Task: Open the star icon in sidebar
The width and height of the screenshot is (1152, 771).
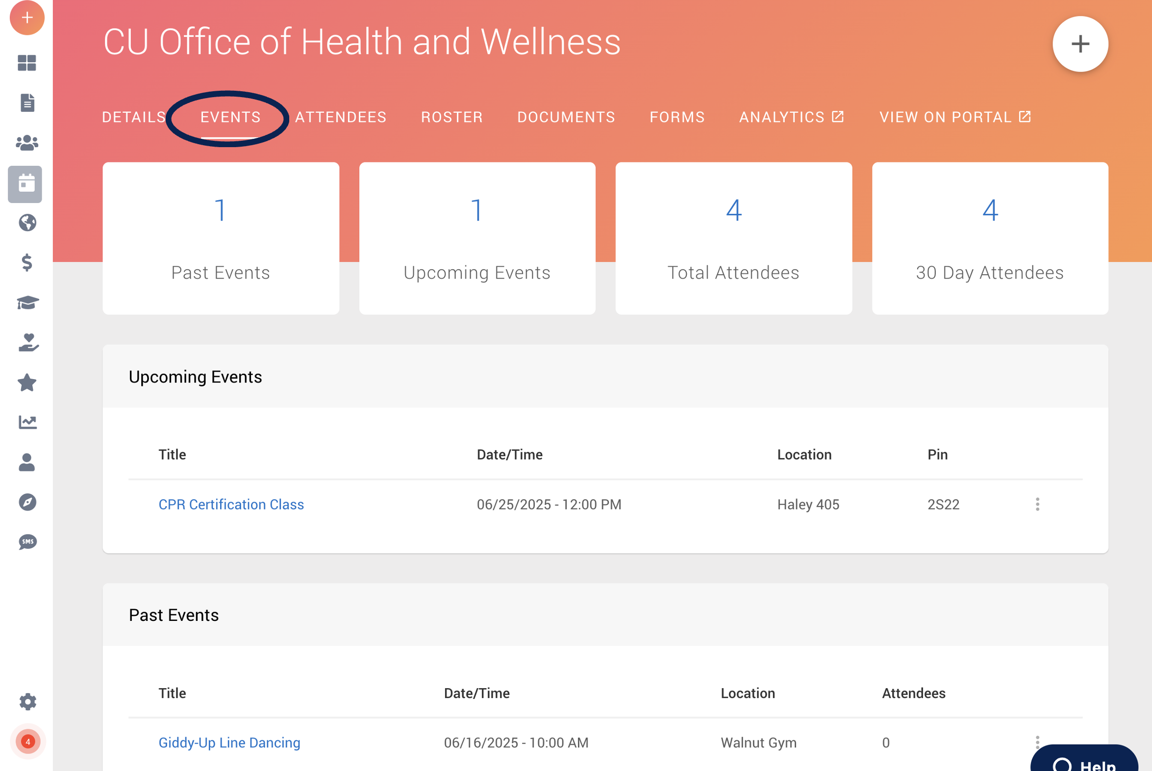Action: click(27, 383)
